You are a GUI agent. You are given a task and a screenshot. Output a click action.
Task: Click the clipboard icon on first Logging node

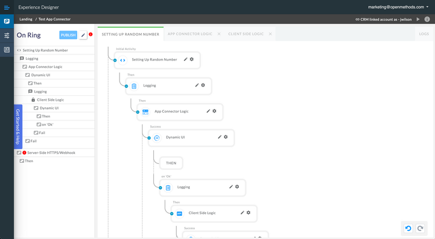pos(134,86)
